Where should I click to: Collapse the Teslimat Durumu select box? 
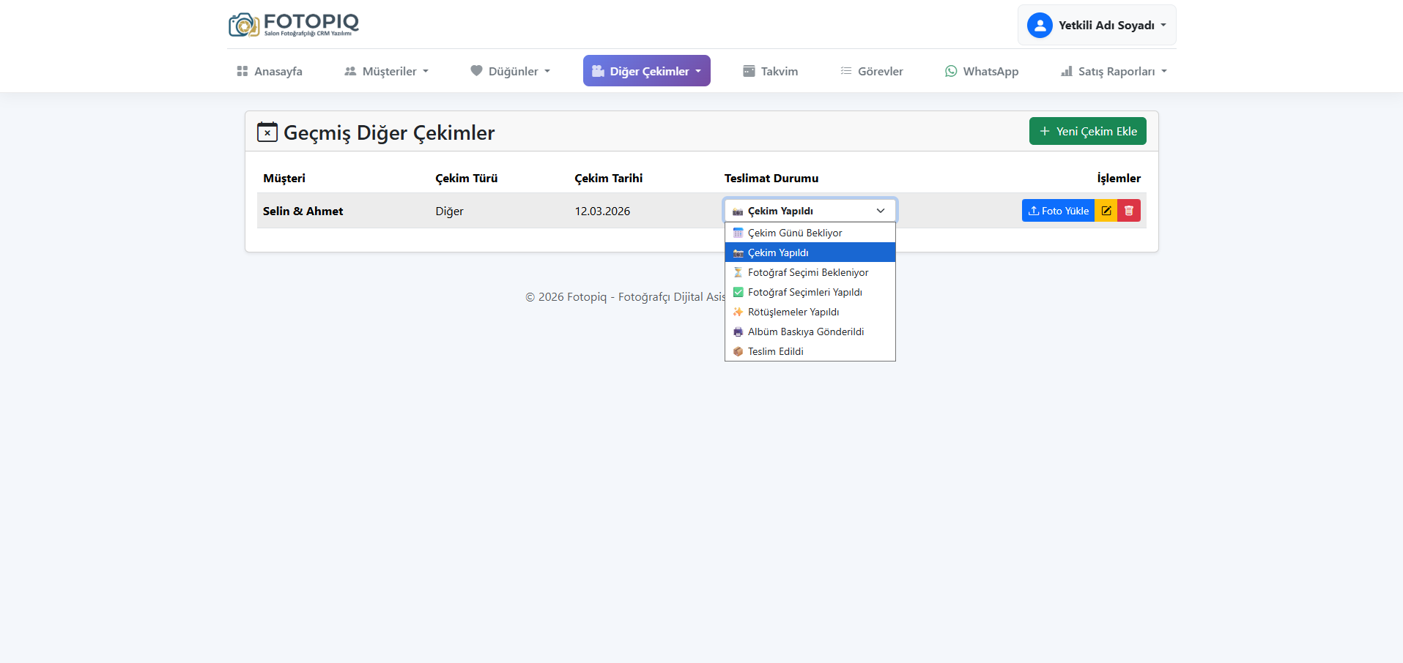pos(810,211)
